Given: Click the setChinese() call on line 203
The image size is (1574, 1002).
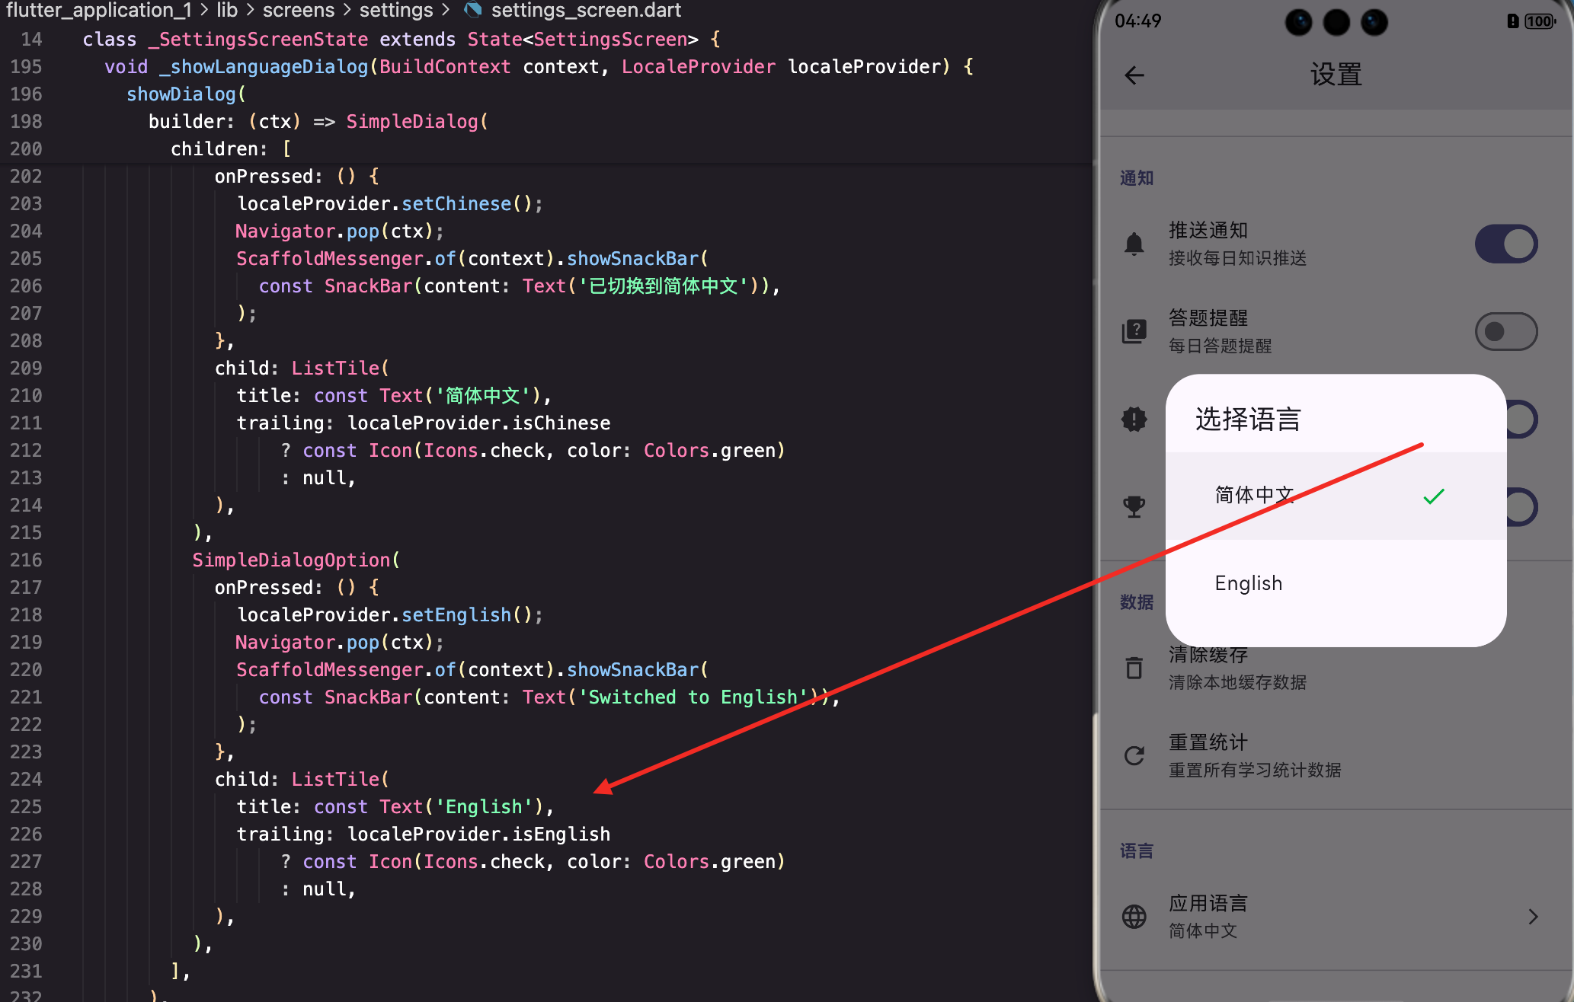Looking at the screenshot, I should click(x=465, y=203).
